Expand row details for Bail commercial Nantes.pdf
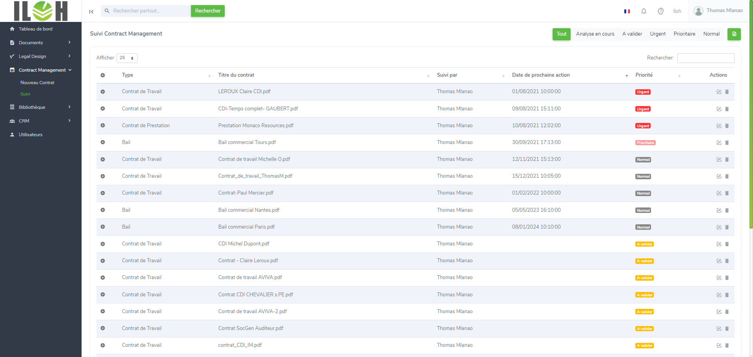753x357 pixels. click(103, 210)
